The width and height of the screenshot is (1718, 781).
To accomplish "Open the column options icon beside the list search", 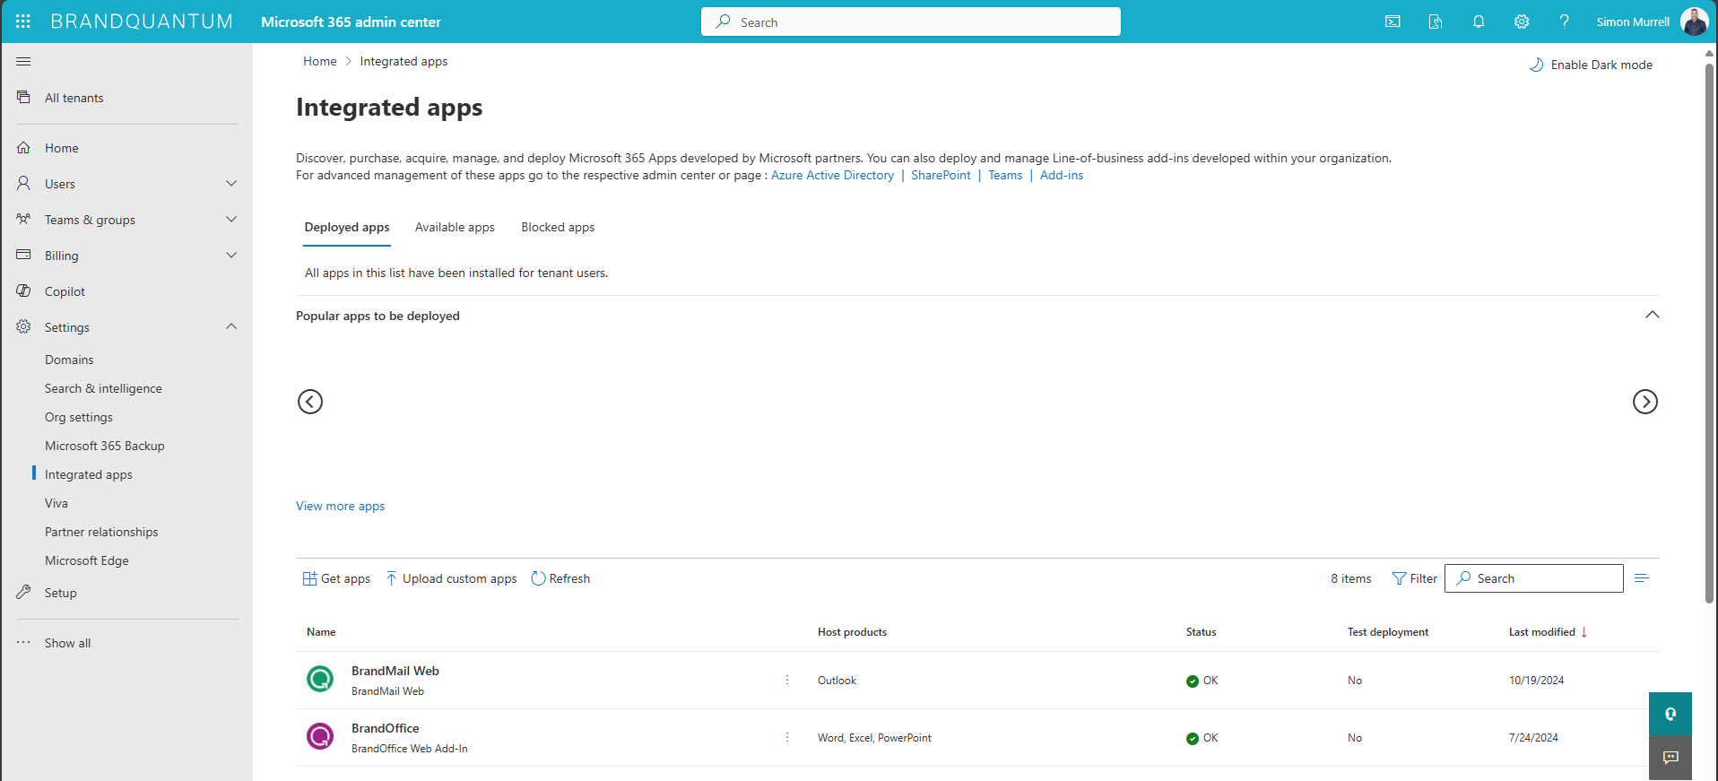I will [1642, 578].
